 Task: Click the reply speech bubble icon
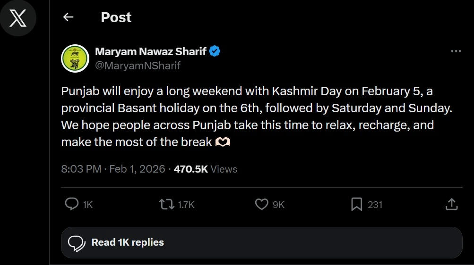(71, 204)
